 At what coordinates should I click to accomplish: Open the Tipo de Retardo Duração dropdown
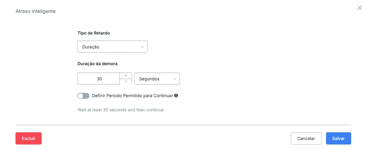click(x=112, y=47)
